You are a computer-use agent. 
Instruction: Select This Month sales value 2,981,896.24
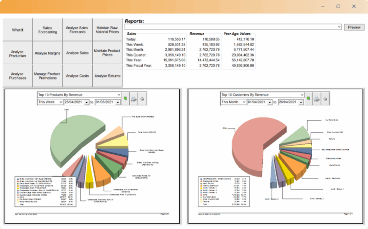pos(175,50)
